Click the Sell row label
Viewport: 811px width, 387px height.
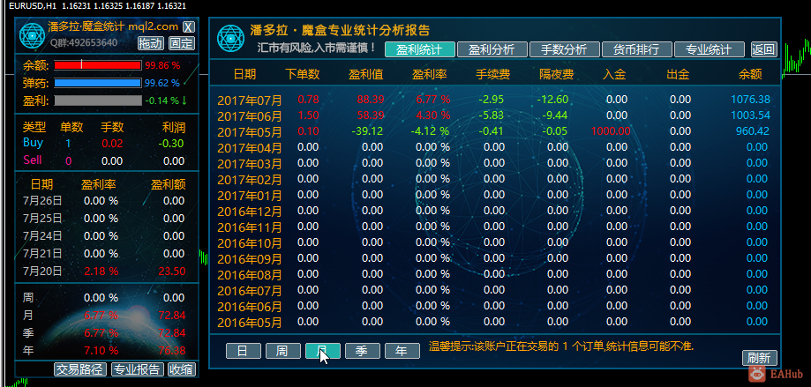click(32, 160)
